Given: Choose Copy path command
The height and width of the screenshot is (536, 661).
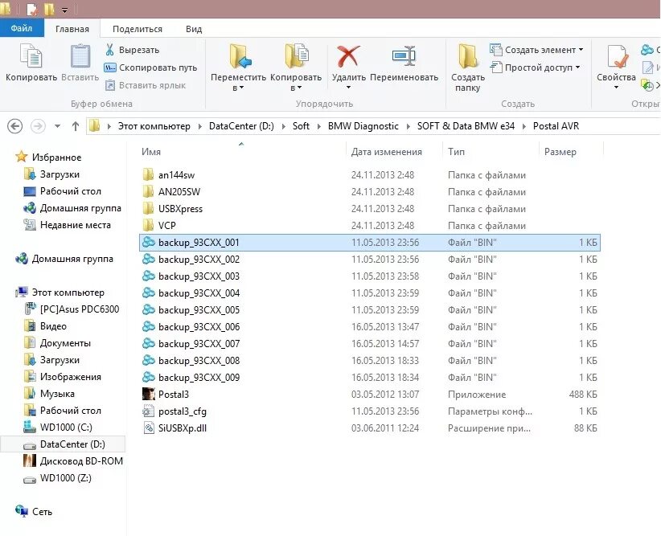Looking at the screenshot, I should pos(150,68).
